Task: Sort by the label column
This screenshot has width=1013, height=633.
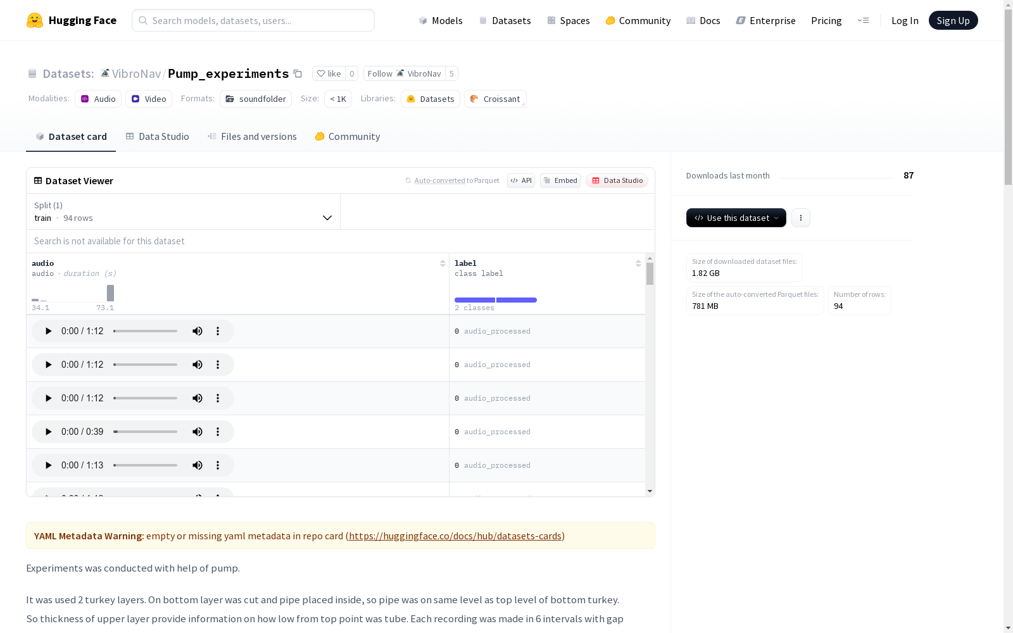Action: click(x=638, y=263)
